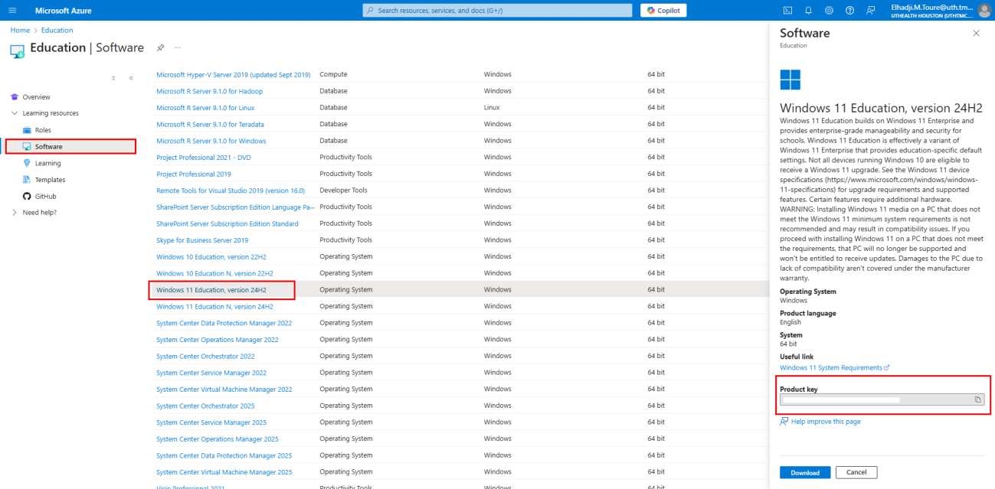The image size is (995, 489).
Task: Click the Download button
Action: [804, 472]
